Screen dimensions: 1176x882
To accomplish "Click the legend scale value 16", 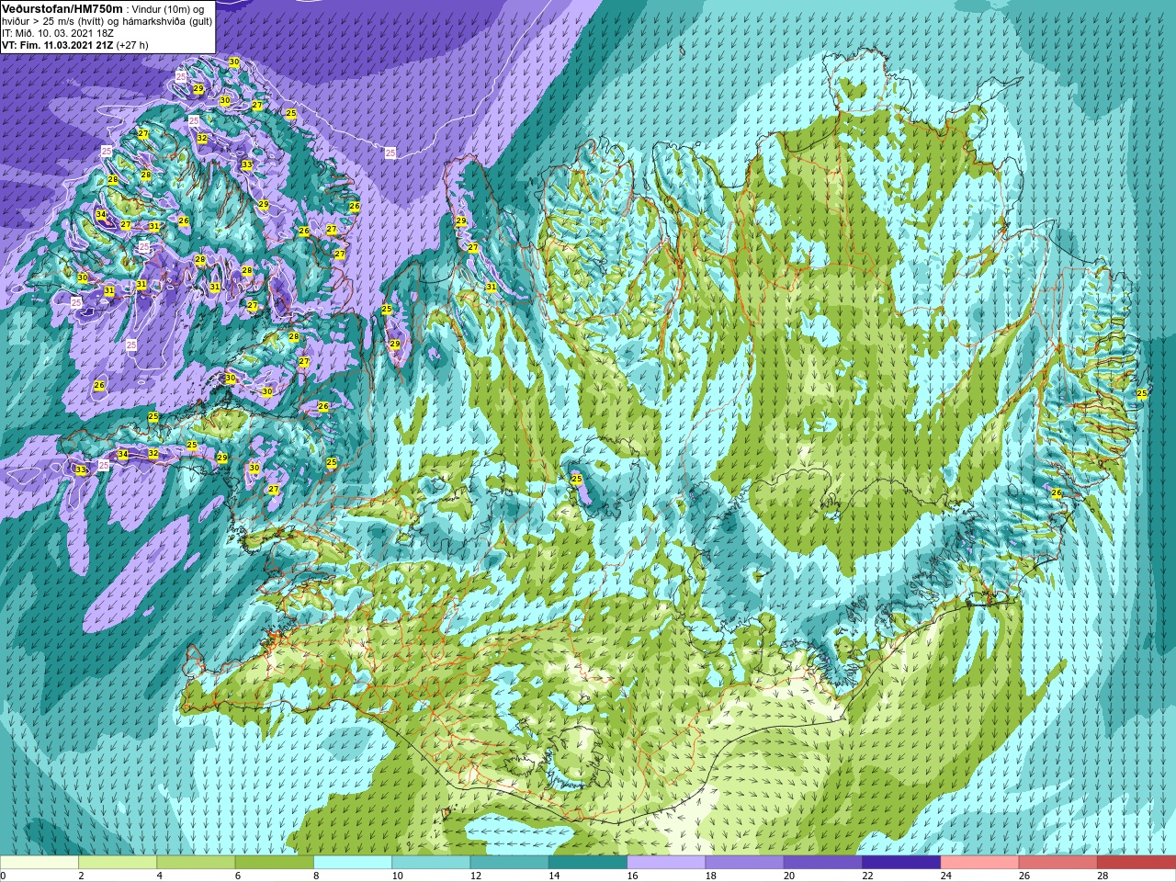I will (633, 876).
